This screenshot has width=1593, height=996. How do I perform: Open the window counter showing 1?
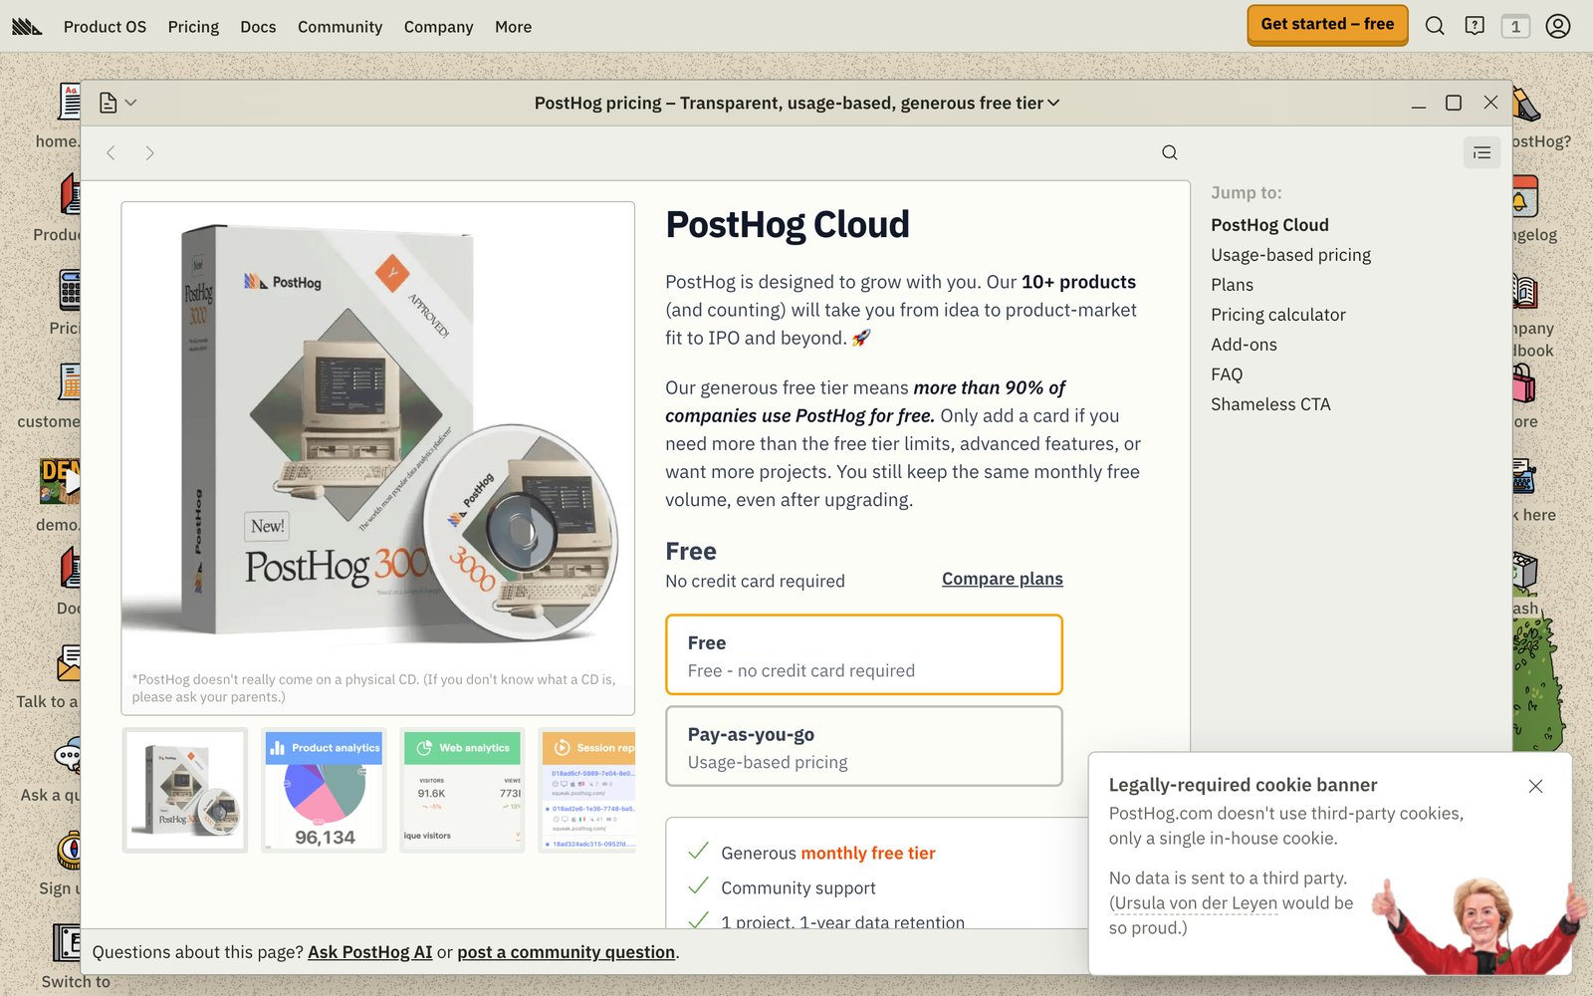click(1515, 26)
